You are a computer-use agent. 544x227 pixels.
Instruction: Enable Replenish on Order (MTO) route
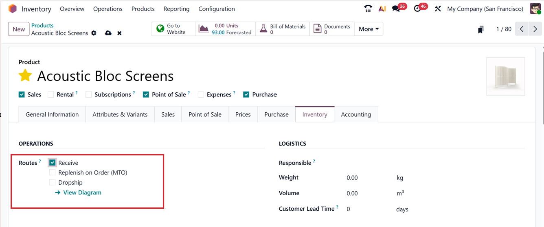pyautogui.click(x=52, y=172)
